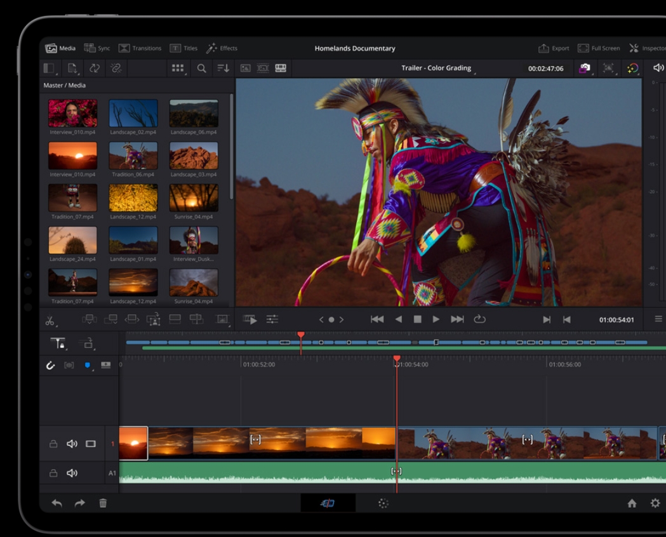The width and height of the screenshot is (666, 537).
Task: Open the viewer tools sliders icon
Action: [272, 319]
